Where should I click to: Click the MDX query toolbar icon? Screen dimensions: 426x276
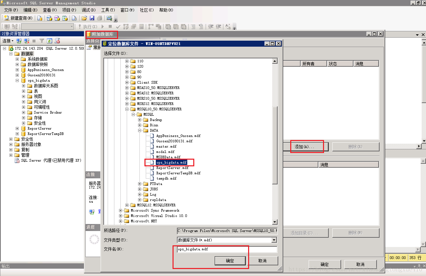[49, 18]
